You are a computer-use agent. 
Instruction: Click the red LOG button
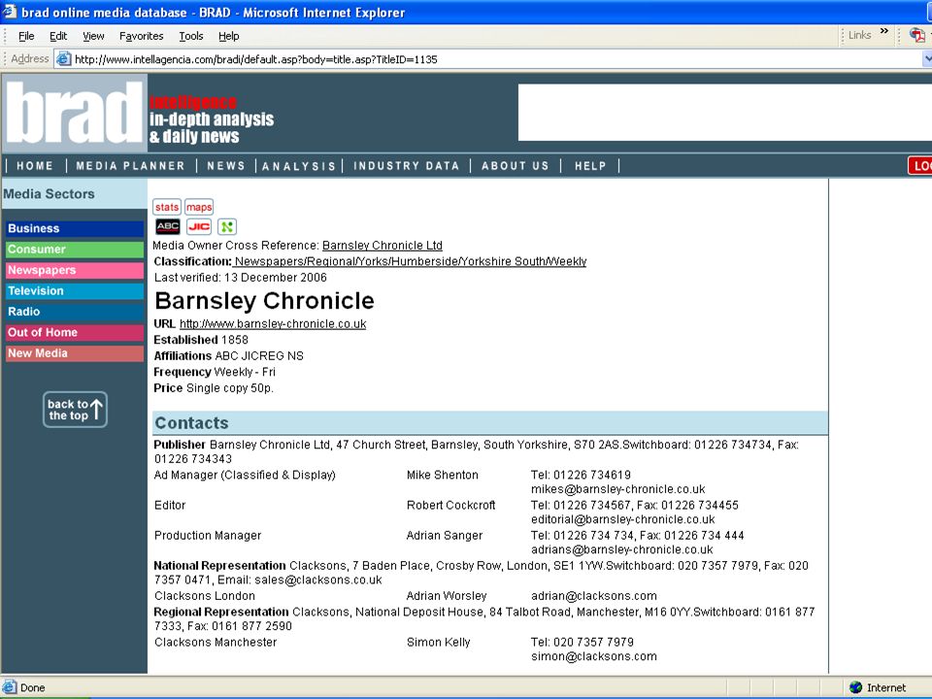tap(920, 166)
